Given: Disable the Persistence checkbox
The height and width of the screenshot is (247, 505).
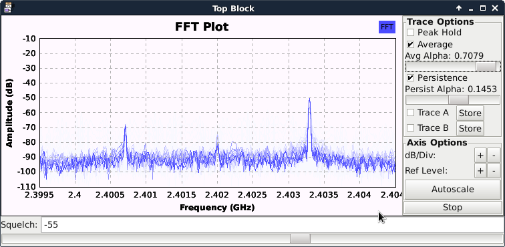Looking at the screenshot, I should pos(410,78).
